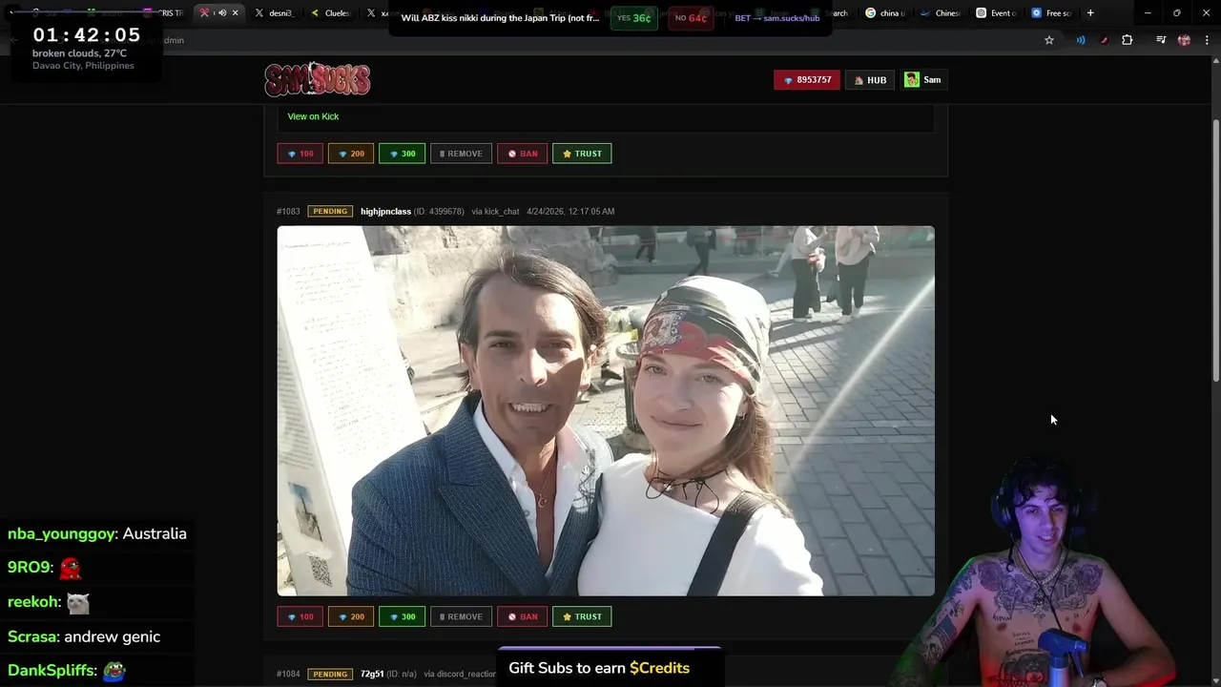
Task: Ban the top submission's user
Action: point(522,154)
